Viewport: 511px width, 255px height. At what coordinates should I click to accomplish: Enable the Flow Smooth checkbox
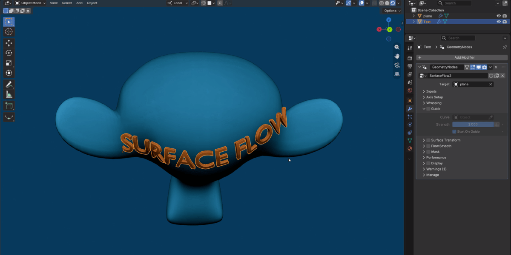tap(428, 146)
